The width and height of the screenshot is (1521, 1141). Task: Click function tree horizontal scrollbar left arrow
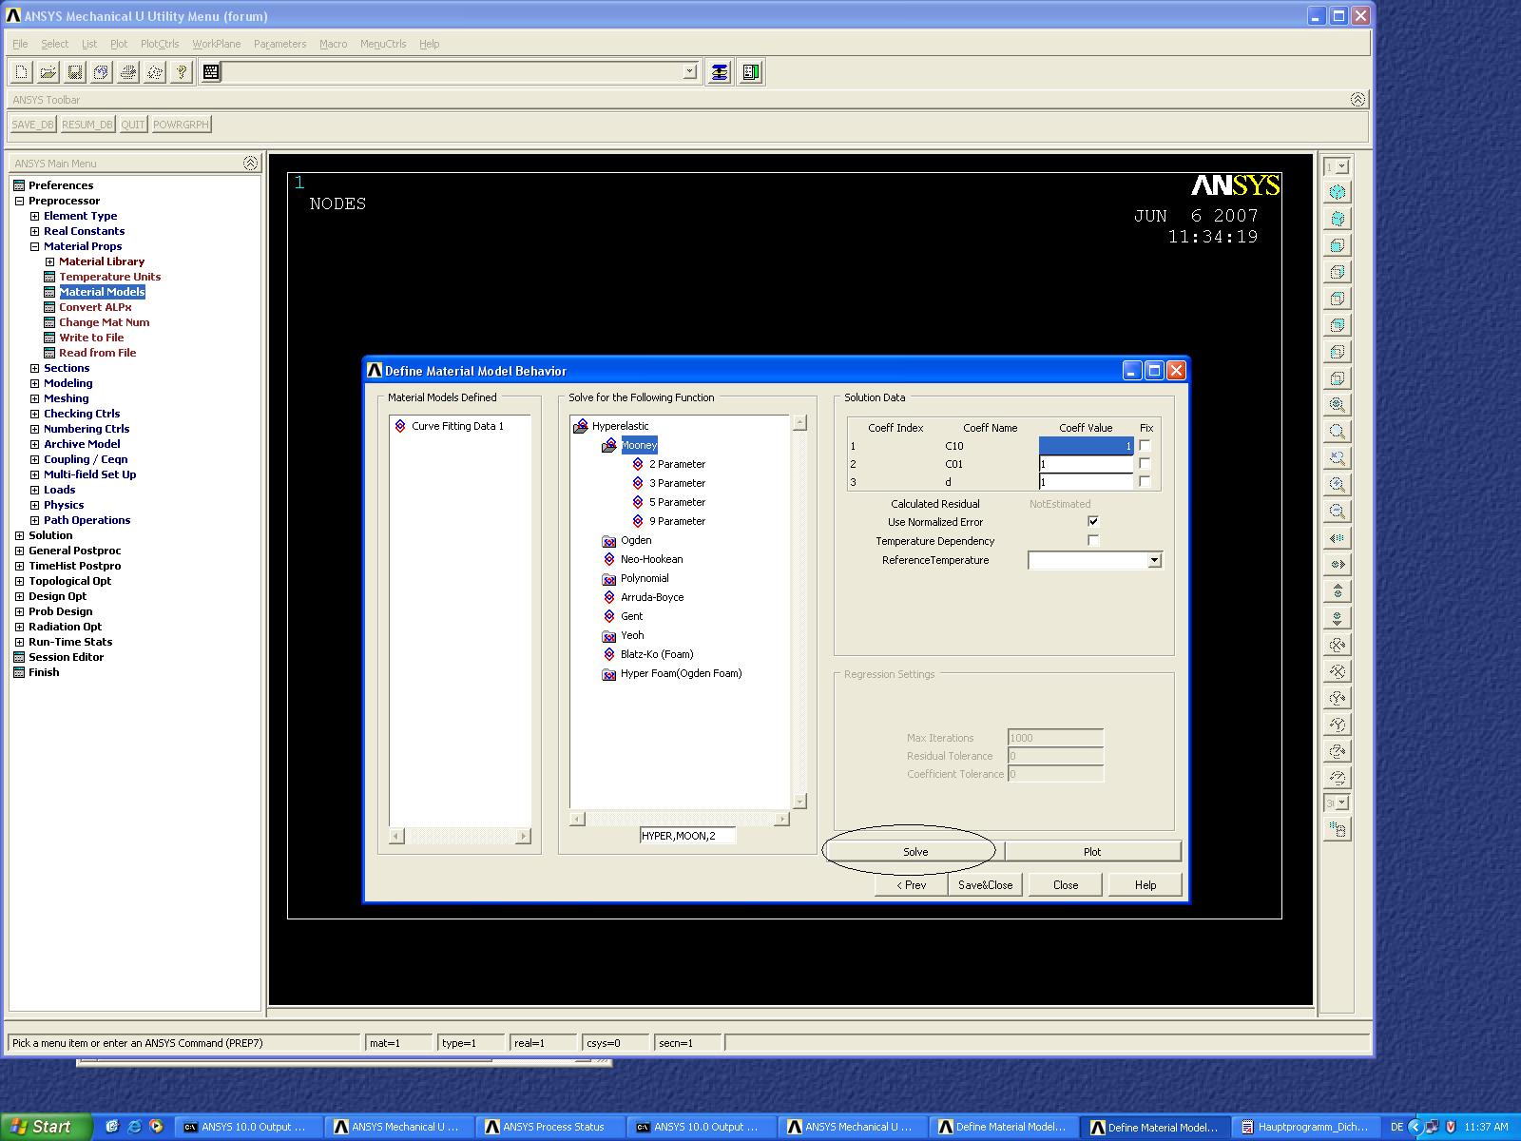[x=577, y=819]
